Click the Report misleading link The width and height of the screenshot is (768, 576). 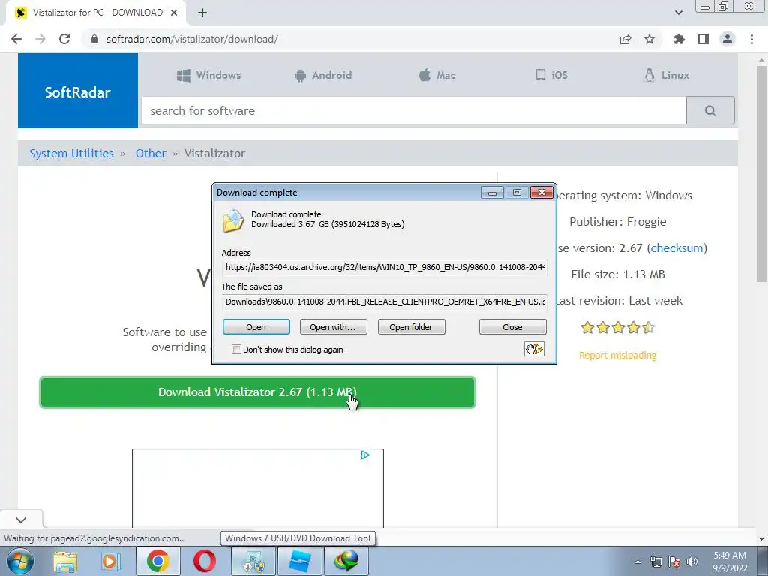pos(618,355)
